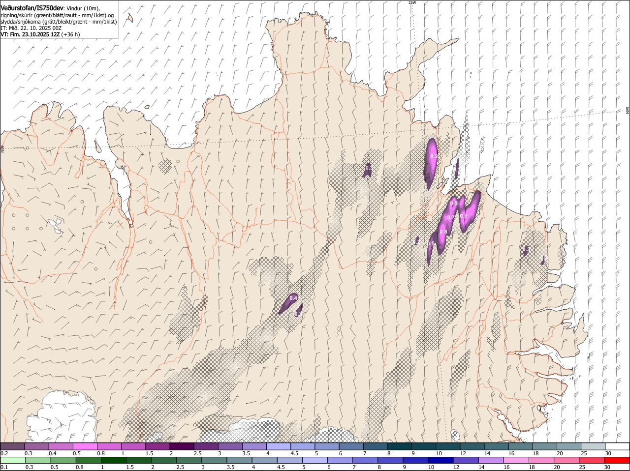This screenshot has width=630, height=471.
Task: Click the 0.1 label under the lower rain legend
Action: click(4, 467)
